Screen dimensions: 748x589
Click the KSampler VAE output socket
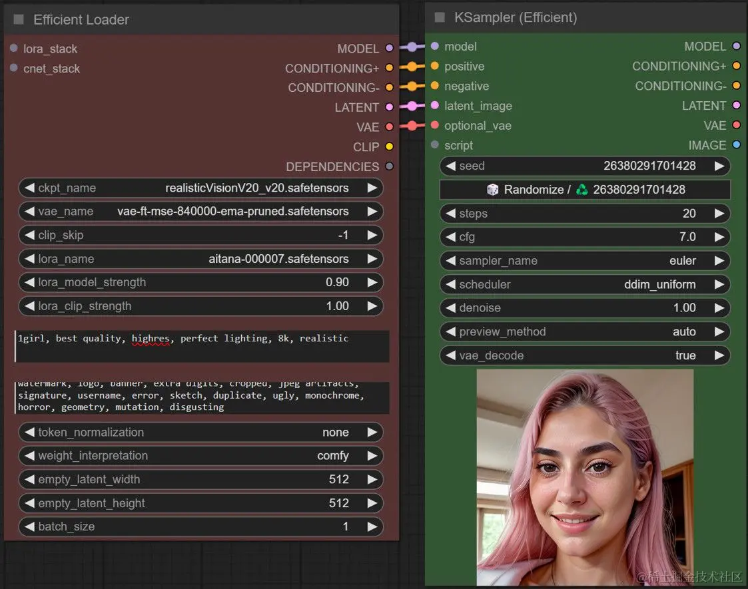736,125
